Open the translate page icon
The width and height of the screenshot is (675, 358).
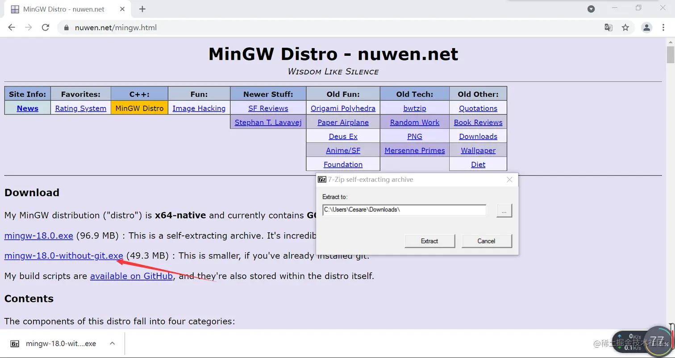[x=608, y=28]
